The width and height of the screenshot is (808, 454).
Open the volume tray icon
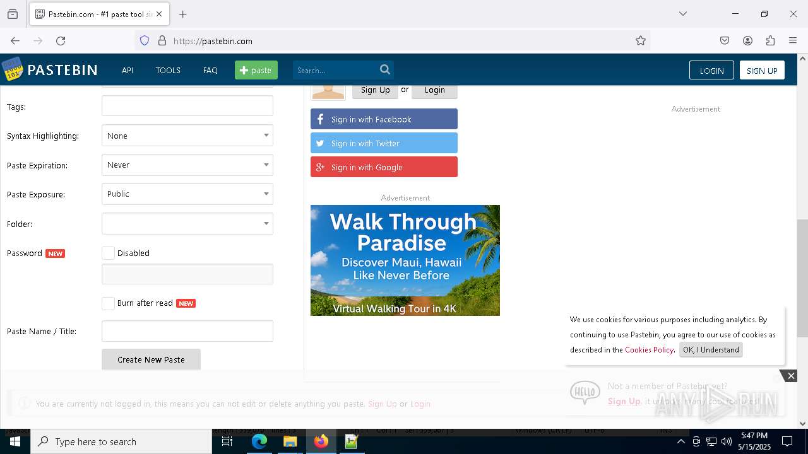[727, 441]
